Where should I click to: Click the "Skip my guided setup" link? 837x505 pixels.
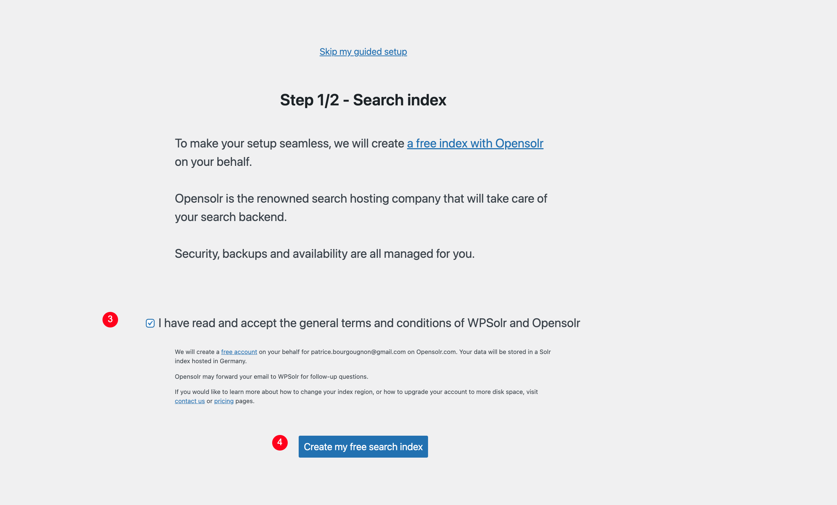click(x=363, y=52)
